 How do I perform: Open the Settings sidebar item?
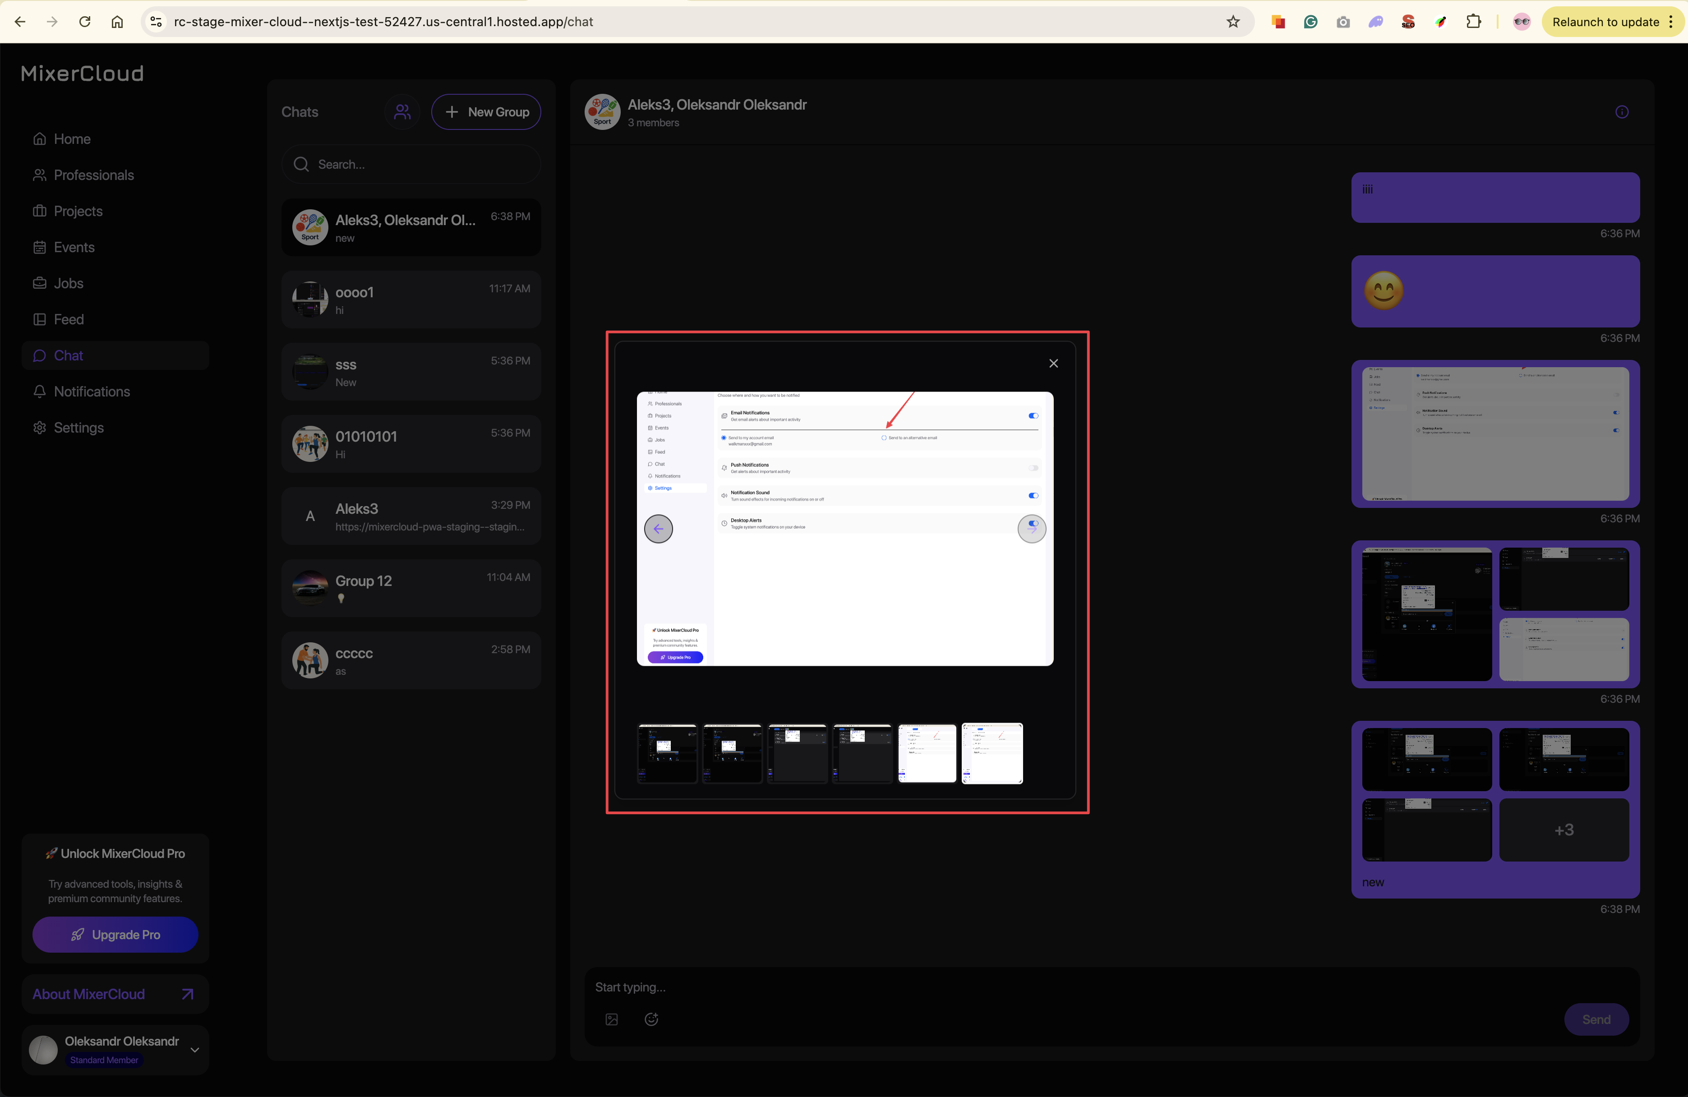(x=78, y=428)
